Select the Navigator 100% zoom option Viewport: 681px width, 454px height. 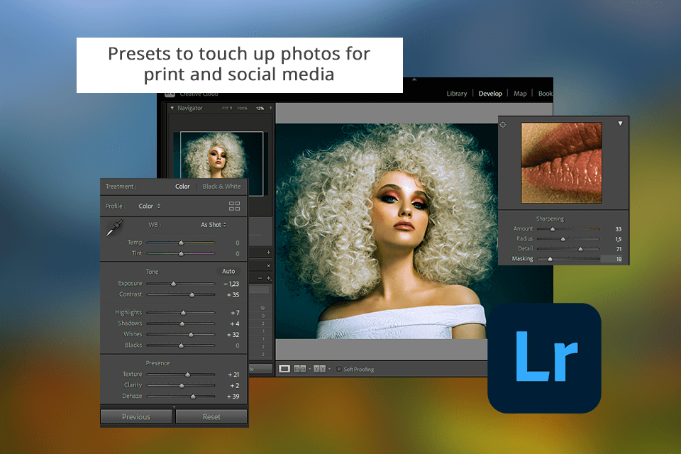[x=243, y=108]
